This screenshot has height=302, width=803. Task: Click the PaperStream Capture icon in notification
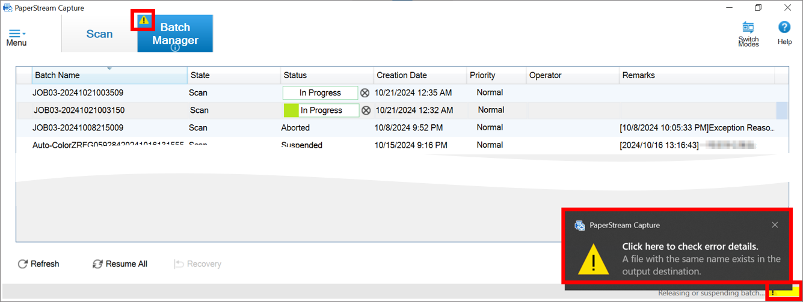point(580,225)
